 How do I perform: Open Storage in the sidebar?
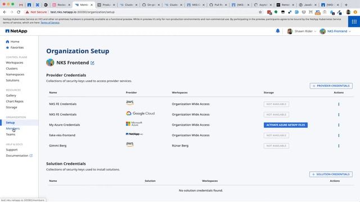(x=11, y=107)
